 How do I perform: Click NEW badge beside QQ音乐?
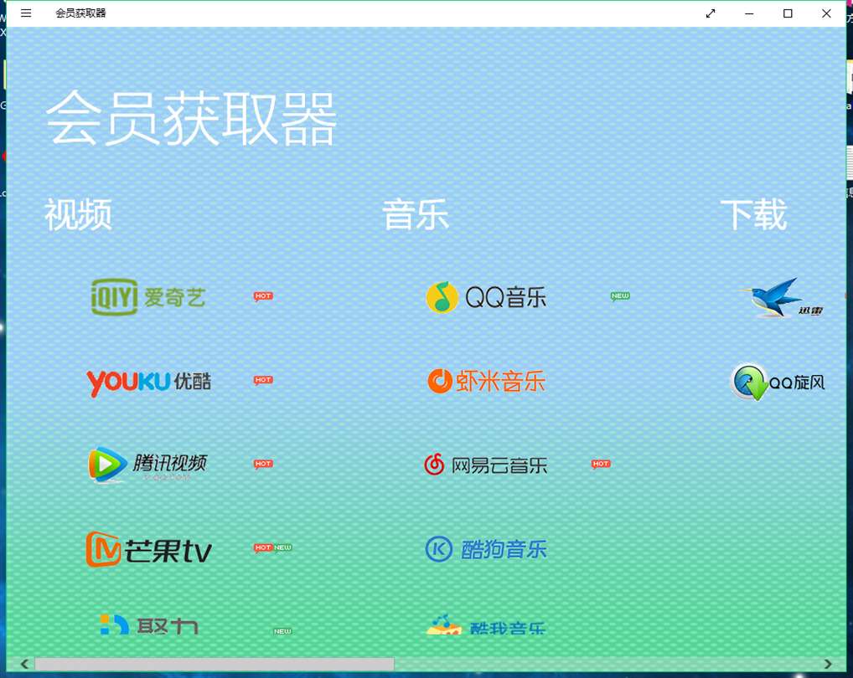620,296
